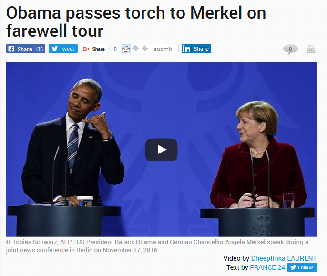Open Dheepthika LAURENT author link
327x276 pixels.
284,258
